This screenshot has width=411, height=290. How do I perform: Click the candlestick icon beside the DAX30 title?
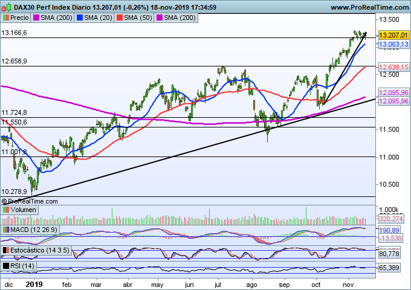(5, 7)
